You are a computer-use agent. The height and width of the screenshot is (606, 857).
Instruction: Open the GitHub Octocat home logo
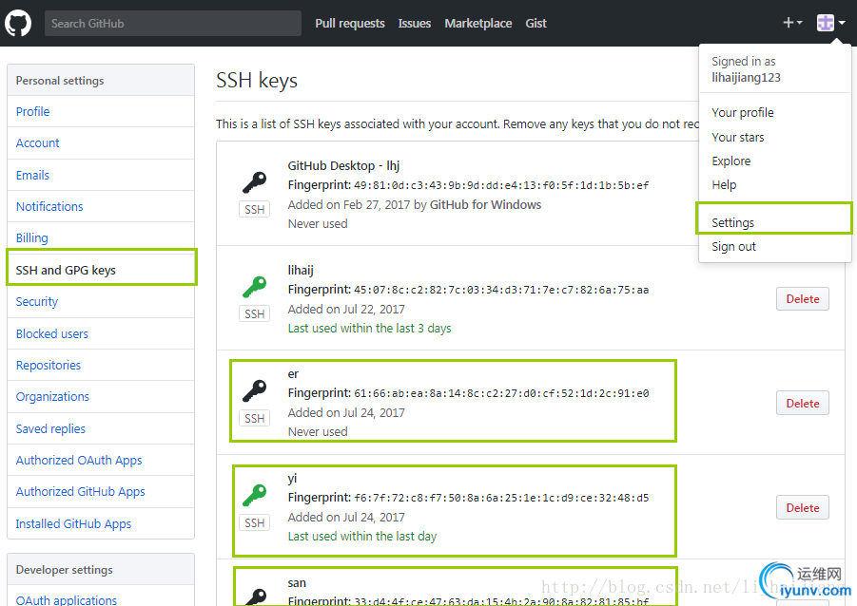coord(18,24)
